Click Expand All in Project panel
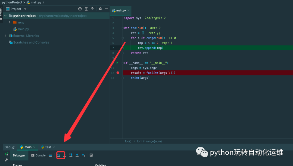 pyautogui.click(x=86, y=9)
